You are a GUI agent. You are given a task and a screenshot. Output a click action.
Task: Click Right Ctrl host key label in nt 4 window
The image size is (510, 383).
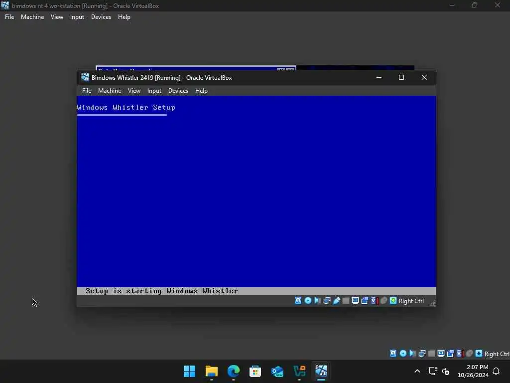click(497, 354)
